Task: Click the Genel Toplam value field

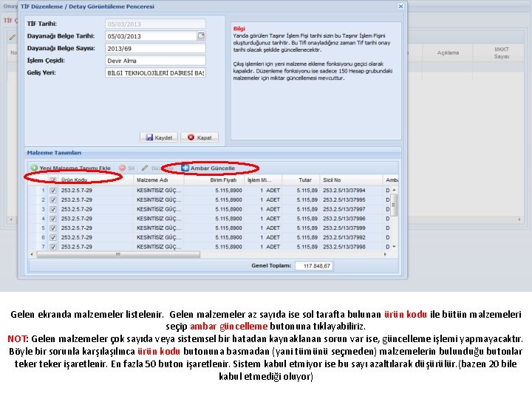Action: [x=314, y=266]
